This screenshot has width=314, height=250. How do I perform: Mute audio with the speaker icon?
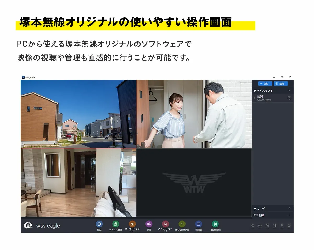click(253, 225)
